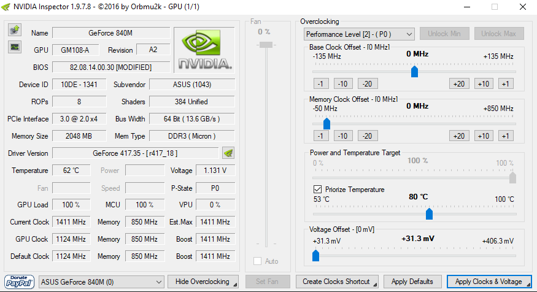Image resolution: width=537 pixels, height=292 pixels.
Task: Click Memory Clock Offset -10 button
Action: [x=343, y=136]
